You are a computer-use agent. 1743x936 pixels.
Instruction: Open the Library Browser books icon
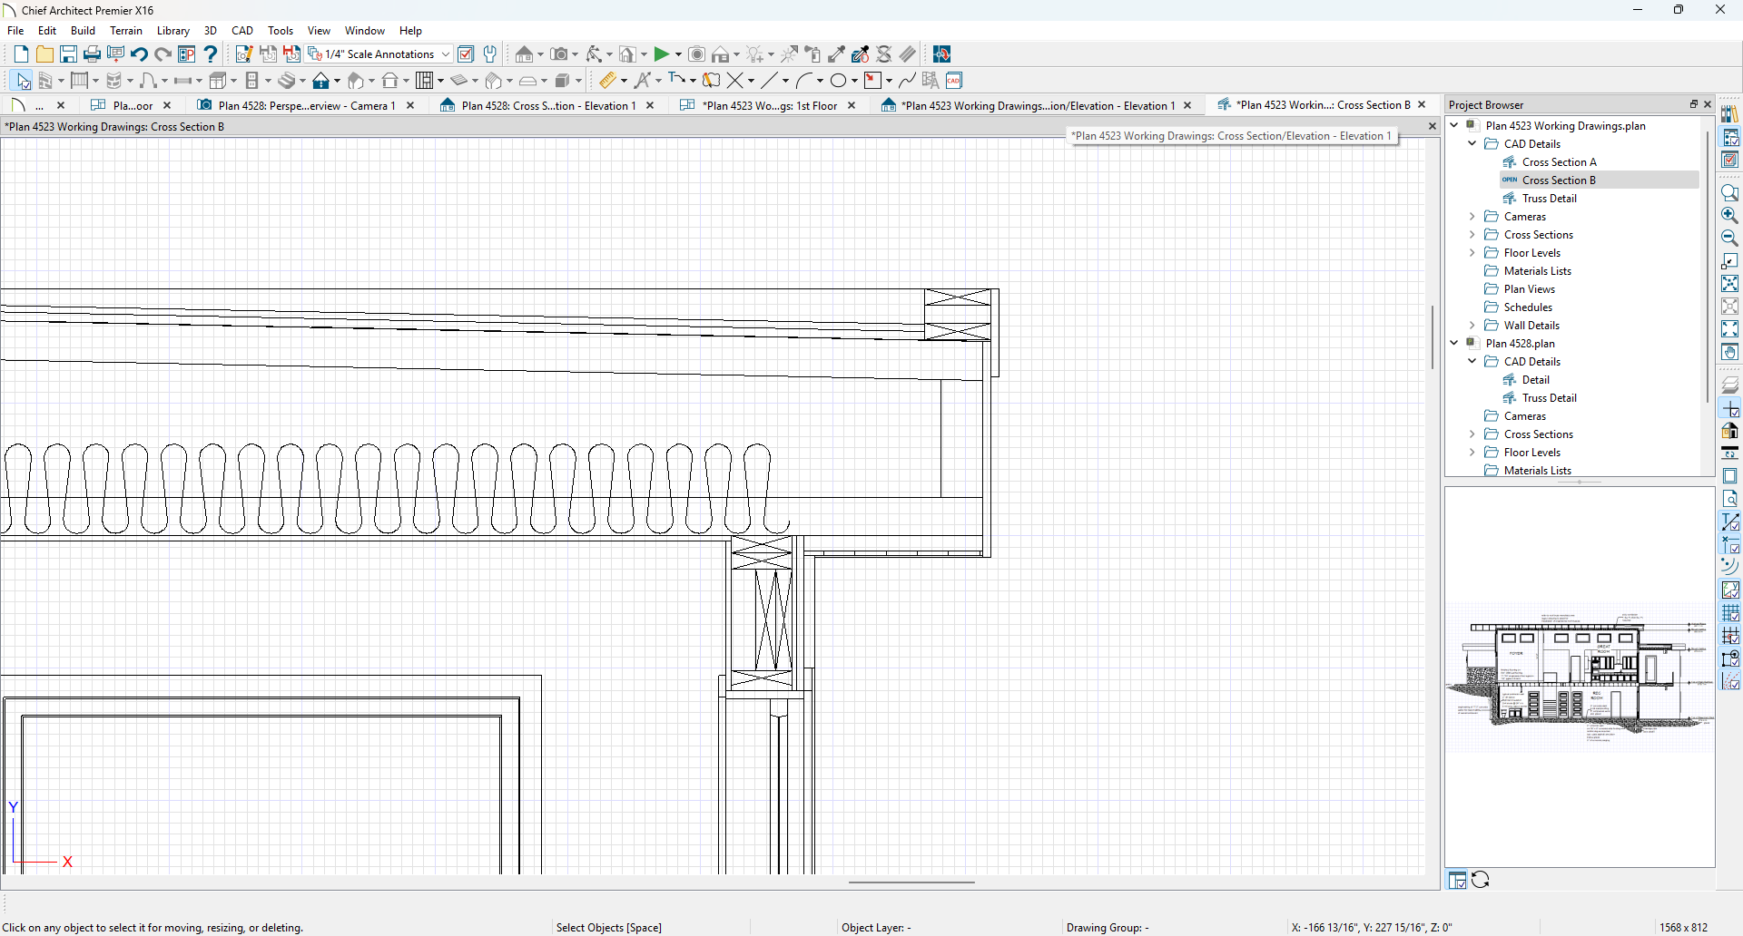(x=1730, y=114)
